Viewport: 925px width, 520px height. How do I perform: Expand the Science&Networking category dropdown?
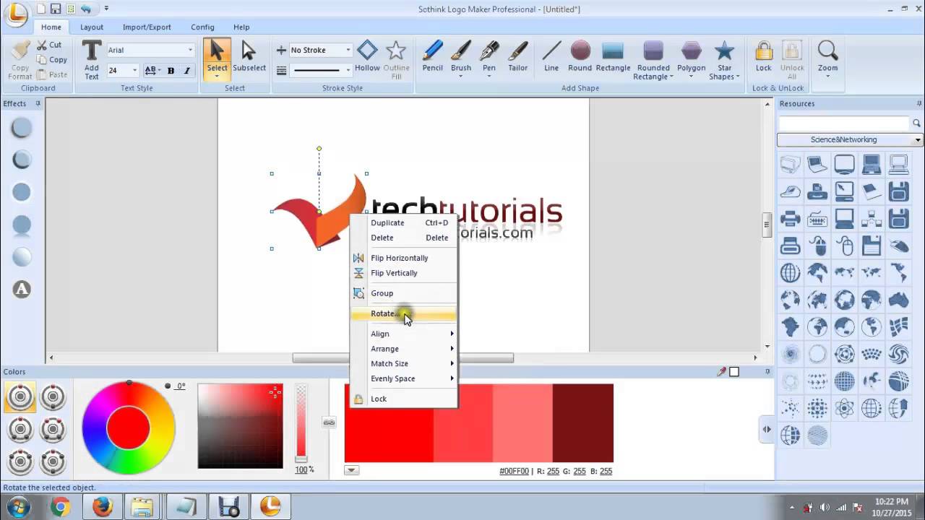pyautogui.click(x=918, y=140)
